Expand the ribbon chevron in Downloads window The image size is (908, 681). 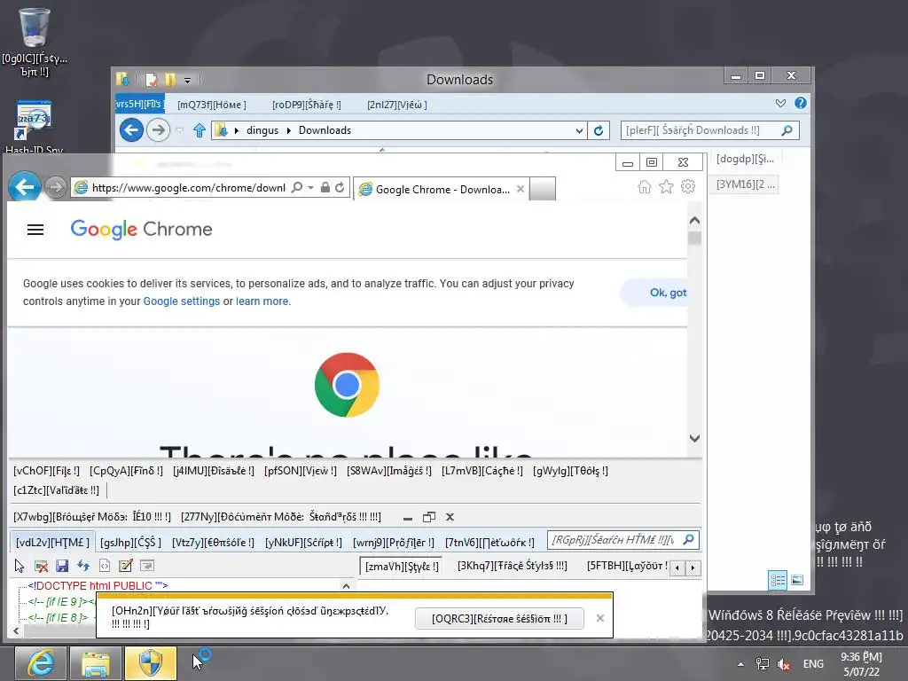pyautogui.click(x=780, y=103)
